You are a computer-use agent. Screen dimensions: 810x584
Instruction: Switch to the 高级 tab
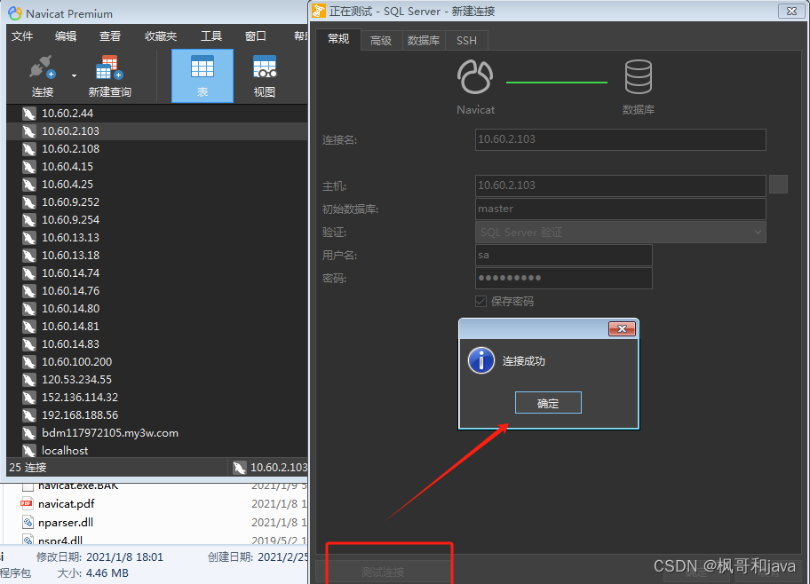(x=380, y=40)
